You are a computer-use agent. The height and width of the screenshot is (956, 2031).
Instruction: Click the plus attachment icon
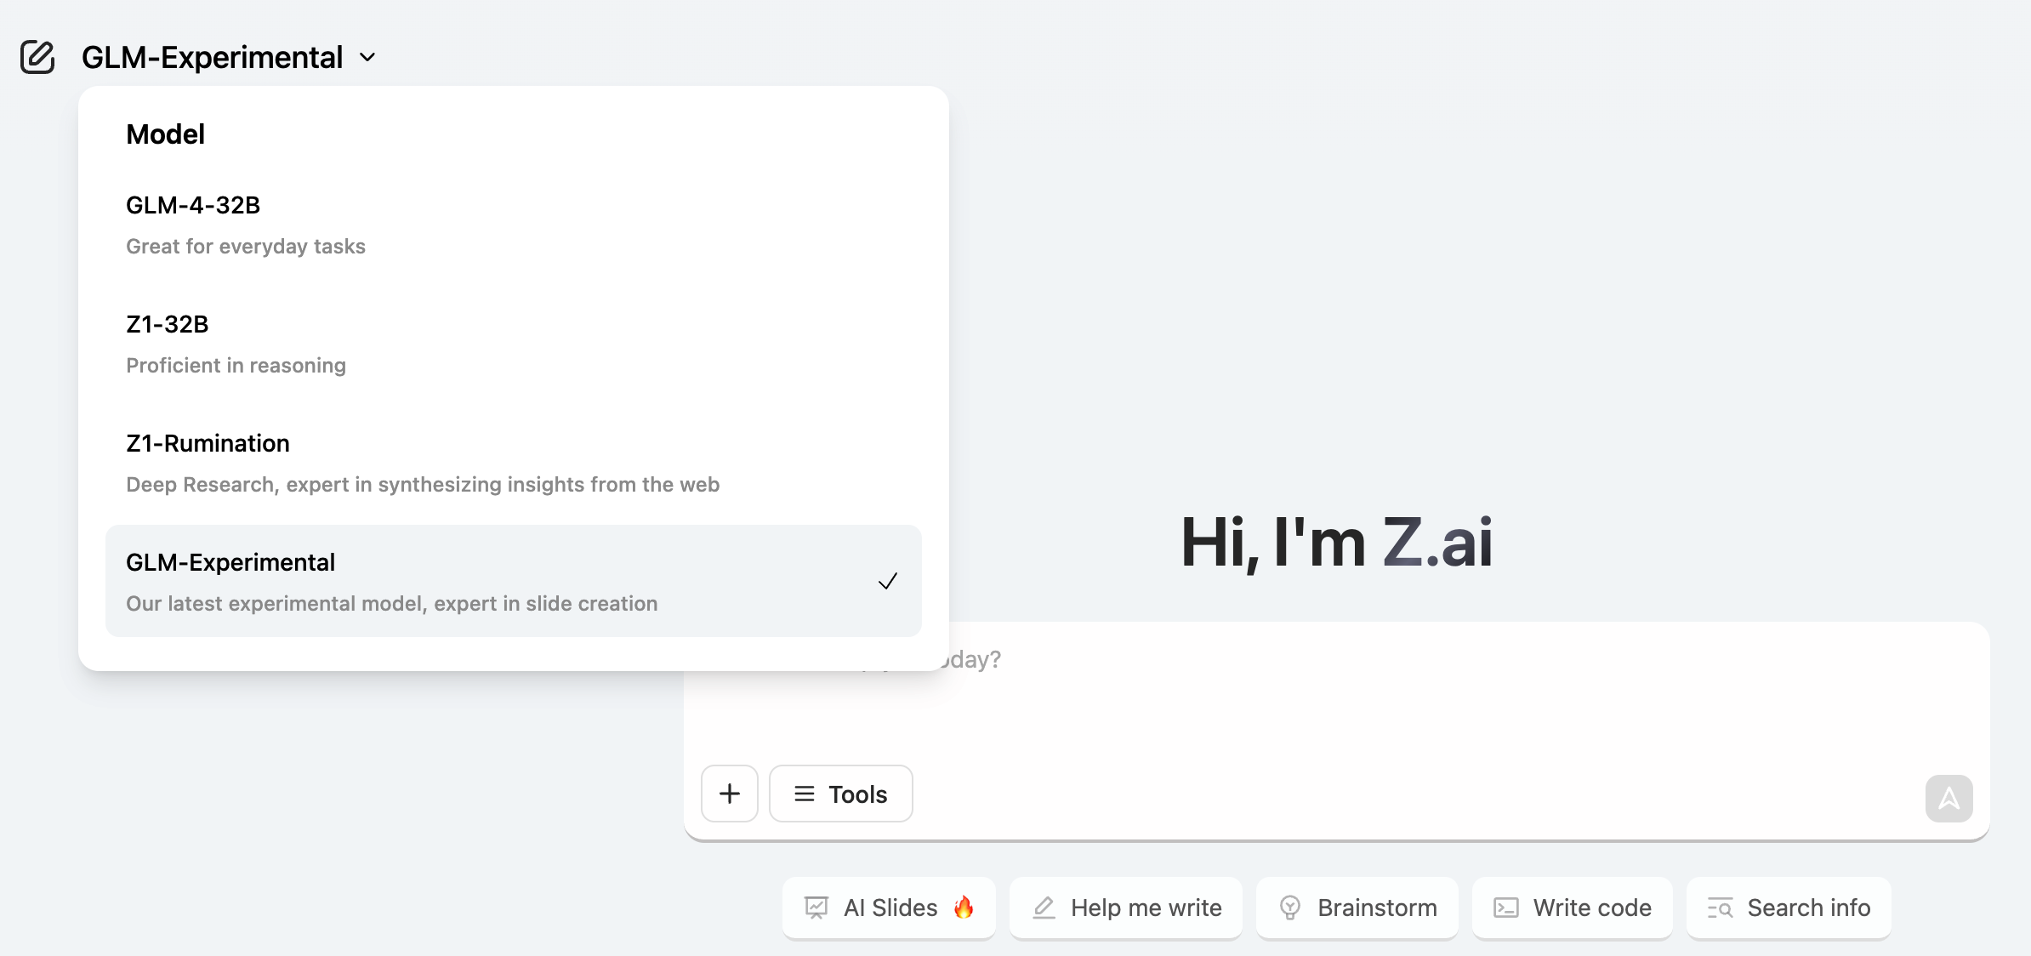(729, 794)
